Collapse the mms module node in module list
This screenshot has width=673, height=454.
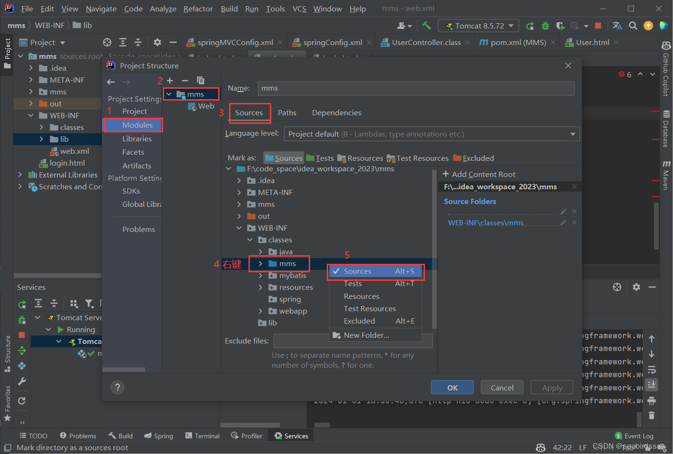[169, 94]
